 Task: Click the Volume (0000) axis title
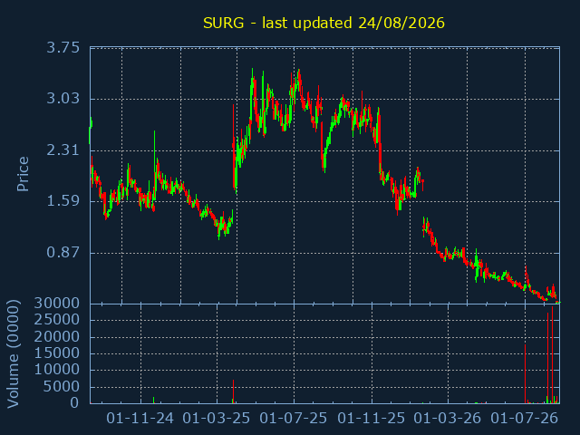[14, 354]
